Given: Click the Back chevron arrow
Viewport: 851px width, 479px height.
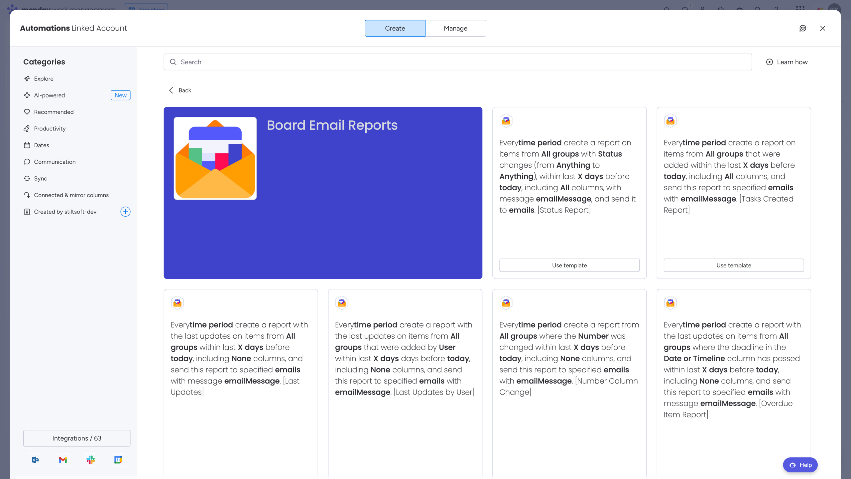Looking at the screenshot, I should pyautogui.click(x=171, y=90).
